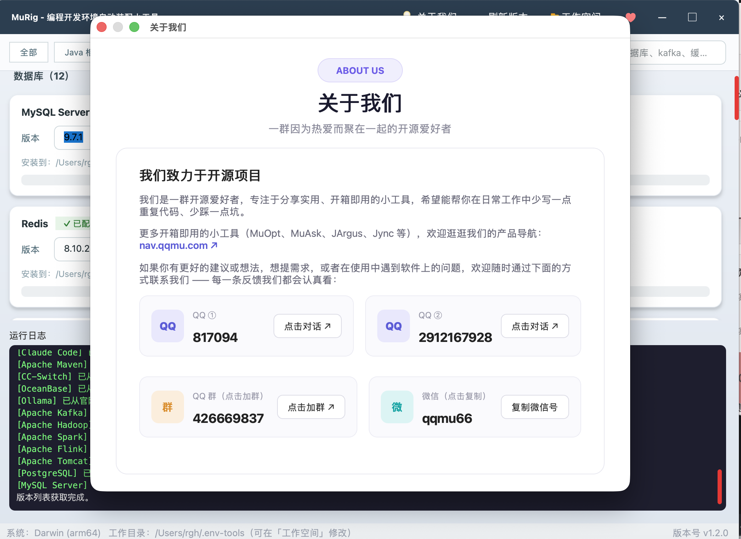Click QQ number 2912167928 text
This screenshot has width=741, height=539.
pyautogui.click(x=455, y=337)
